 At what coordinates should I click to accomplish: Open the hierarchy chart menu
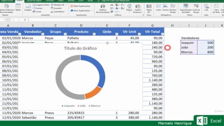click(x=118, y=5)
